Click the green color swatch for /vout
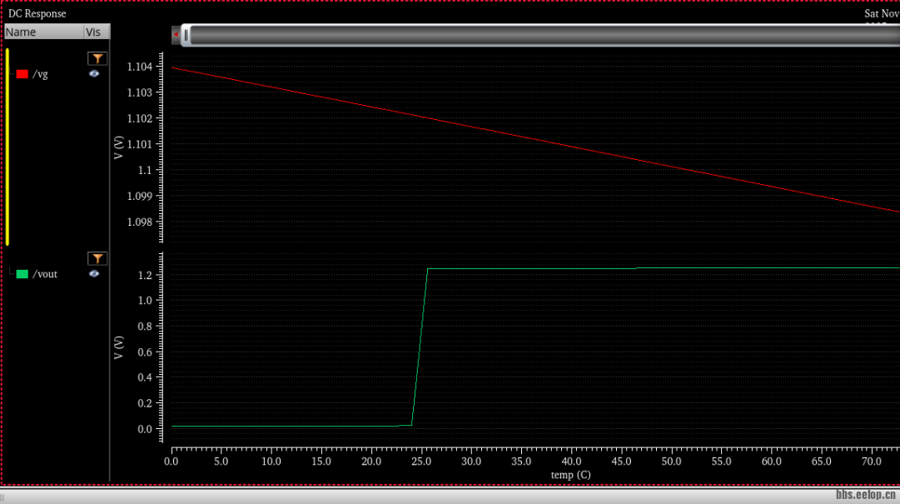 [22, 274]
